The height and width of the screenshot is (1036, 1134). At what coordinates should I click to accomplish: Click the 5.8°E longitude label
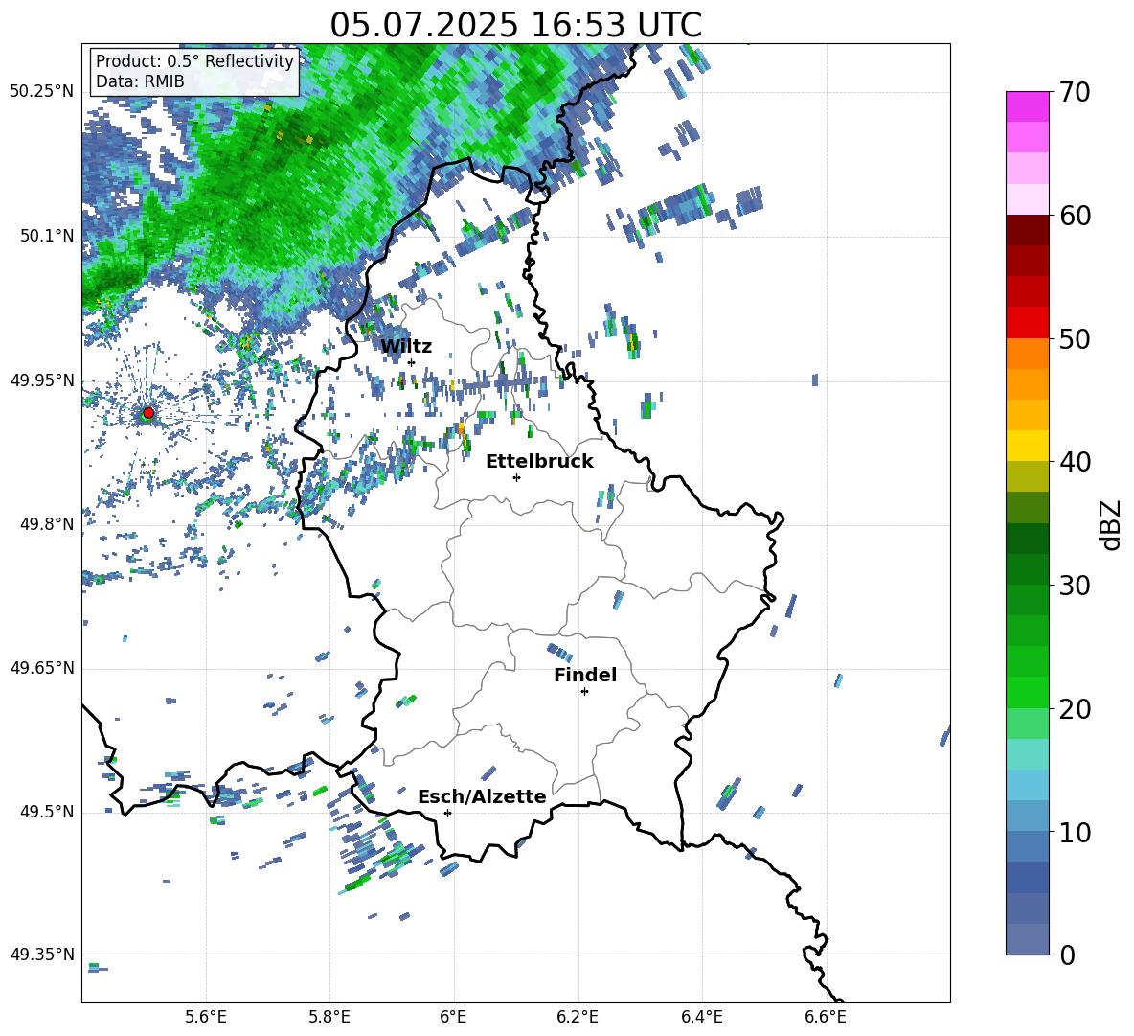pos(329,1017)
